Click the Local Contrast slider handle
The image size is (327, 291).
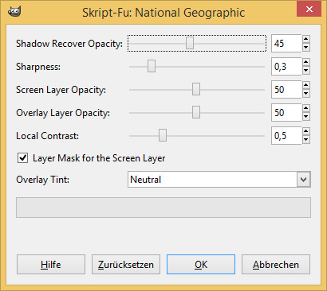[x=163, y=135]
